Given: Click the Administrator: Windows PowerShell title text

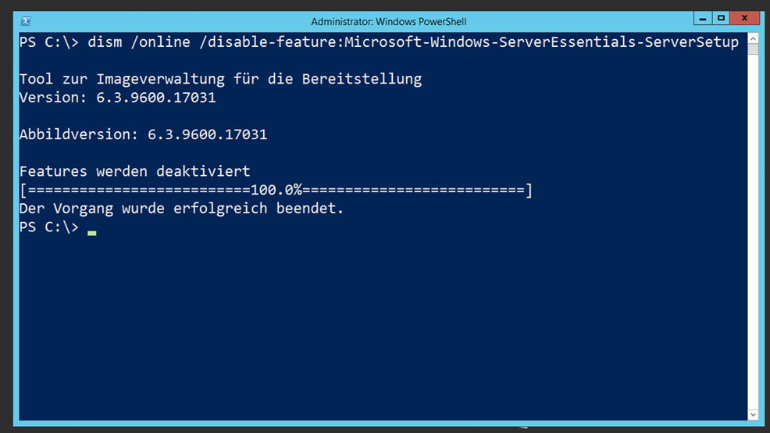Looking at the screenshot, I should click(x=388, y=22).
